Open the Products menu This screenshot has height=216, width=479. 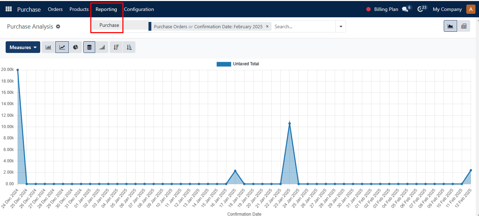(79, 9)
